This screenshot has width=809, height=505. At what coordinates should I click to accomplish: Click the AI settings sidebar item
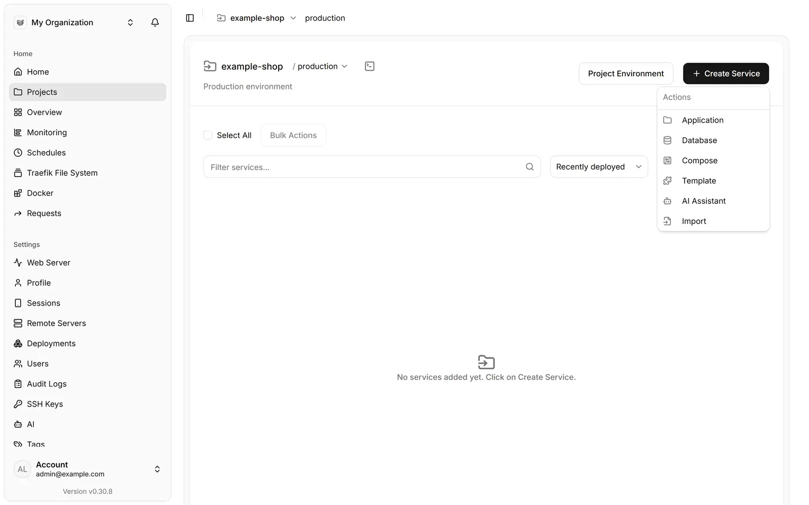click(x=87, y=424)
